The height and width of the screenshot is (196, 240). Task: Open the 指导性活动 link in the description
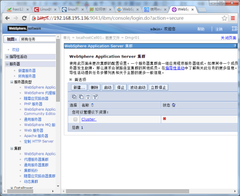pyautogui.click(x=175, y=68)
